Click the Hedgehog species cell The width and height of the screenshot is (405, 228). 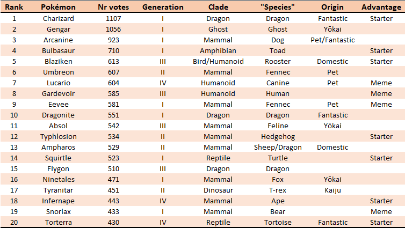pos(277,136)
